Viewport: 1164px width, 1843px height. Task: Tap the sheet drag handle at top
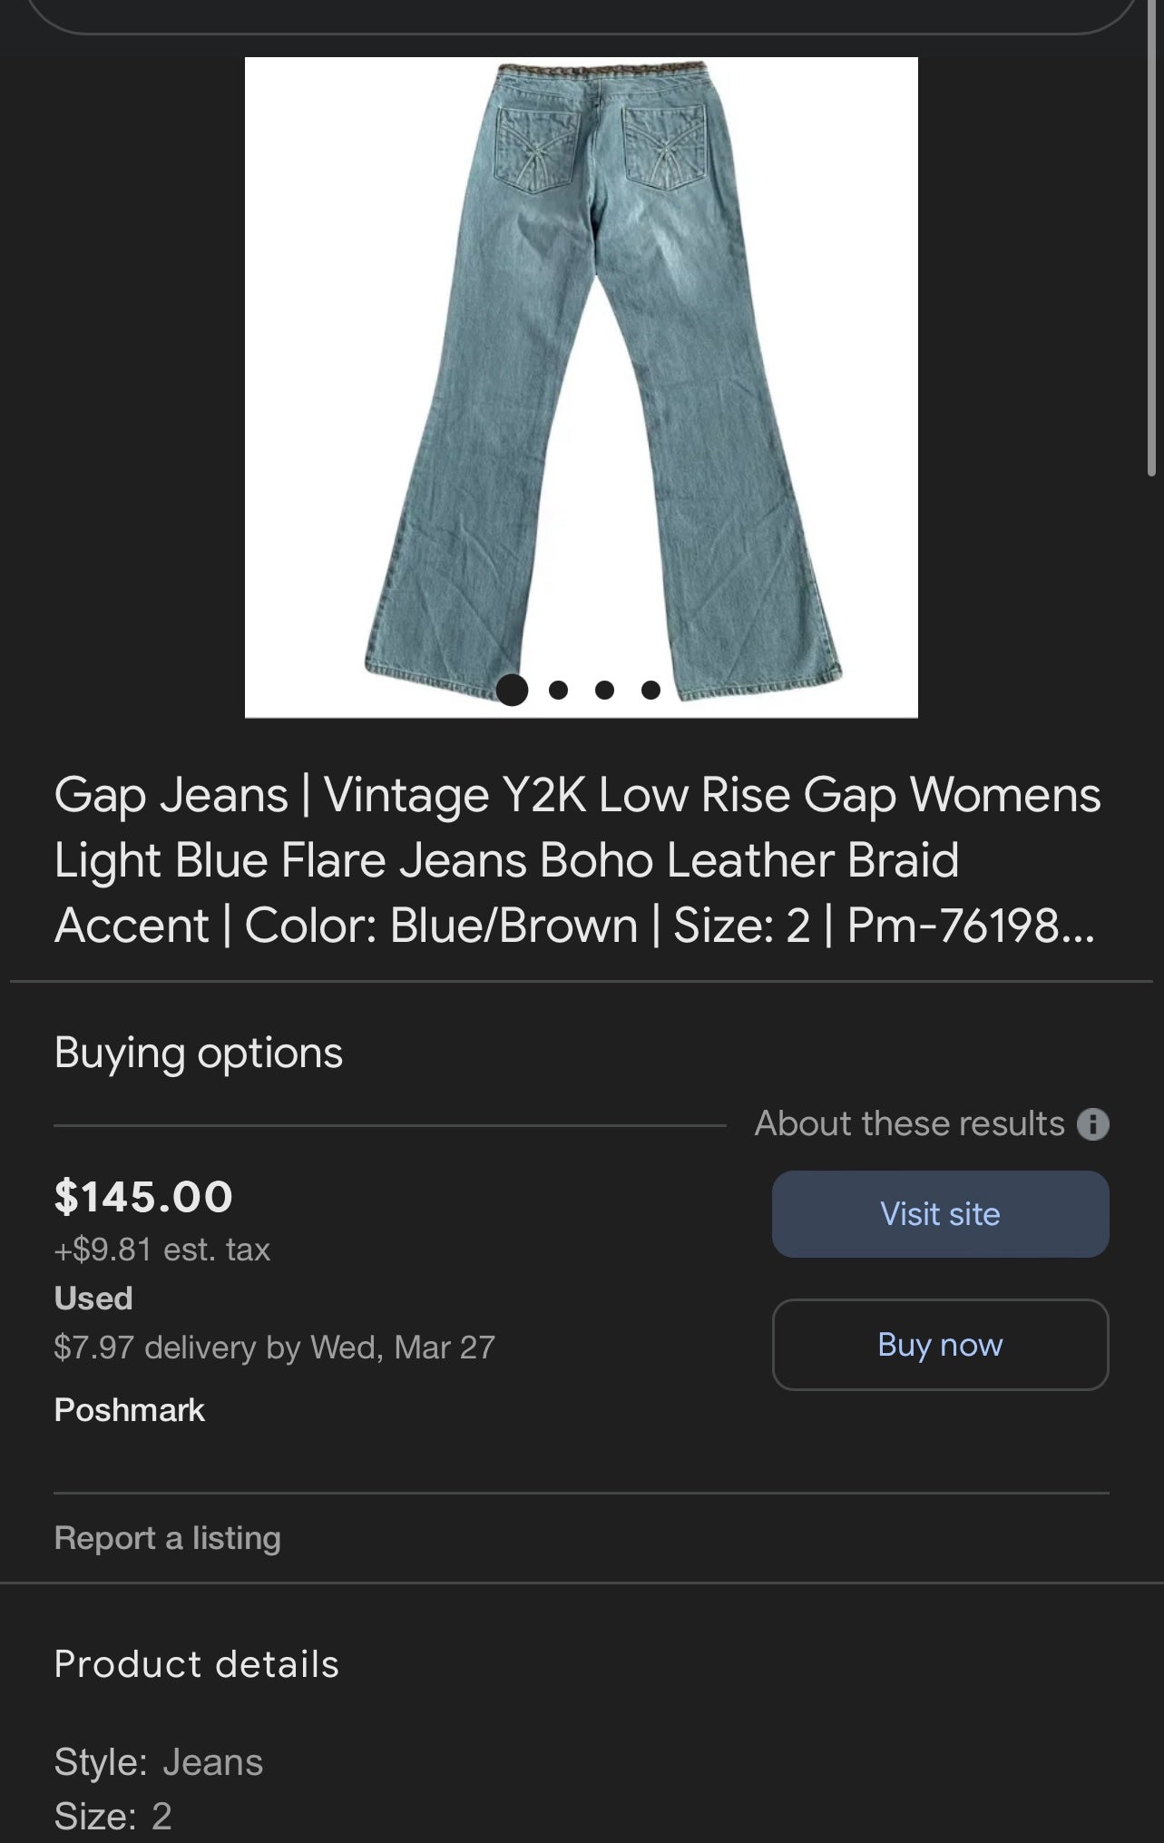pos(582,9)
